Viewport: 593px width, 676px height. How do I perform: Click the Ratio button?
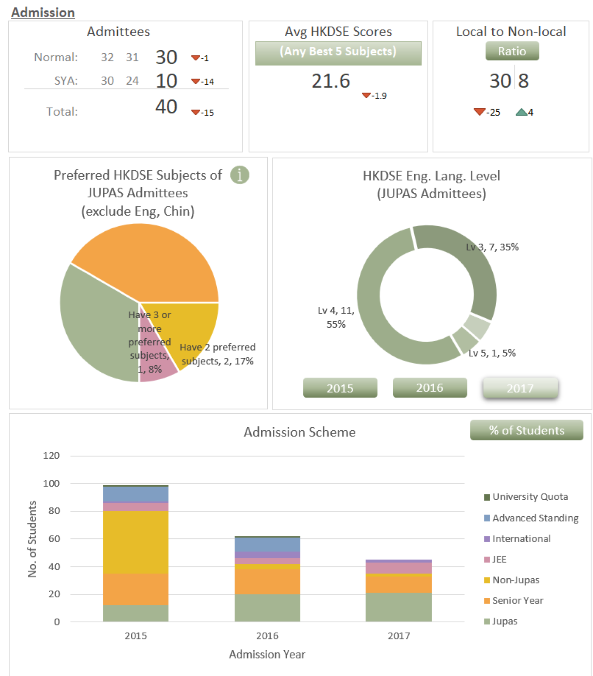512,51
